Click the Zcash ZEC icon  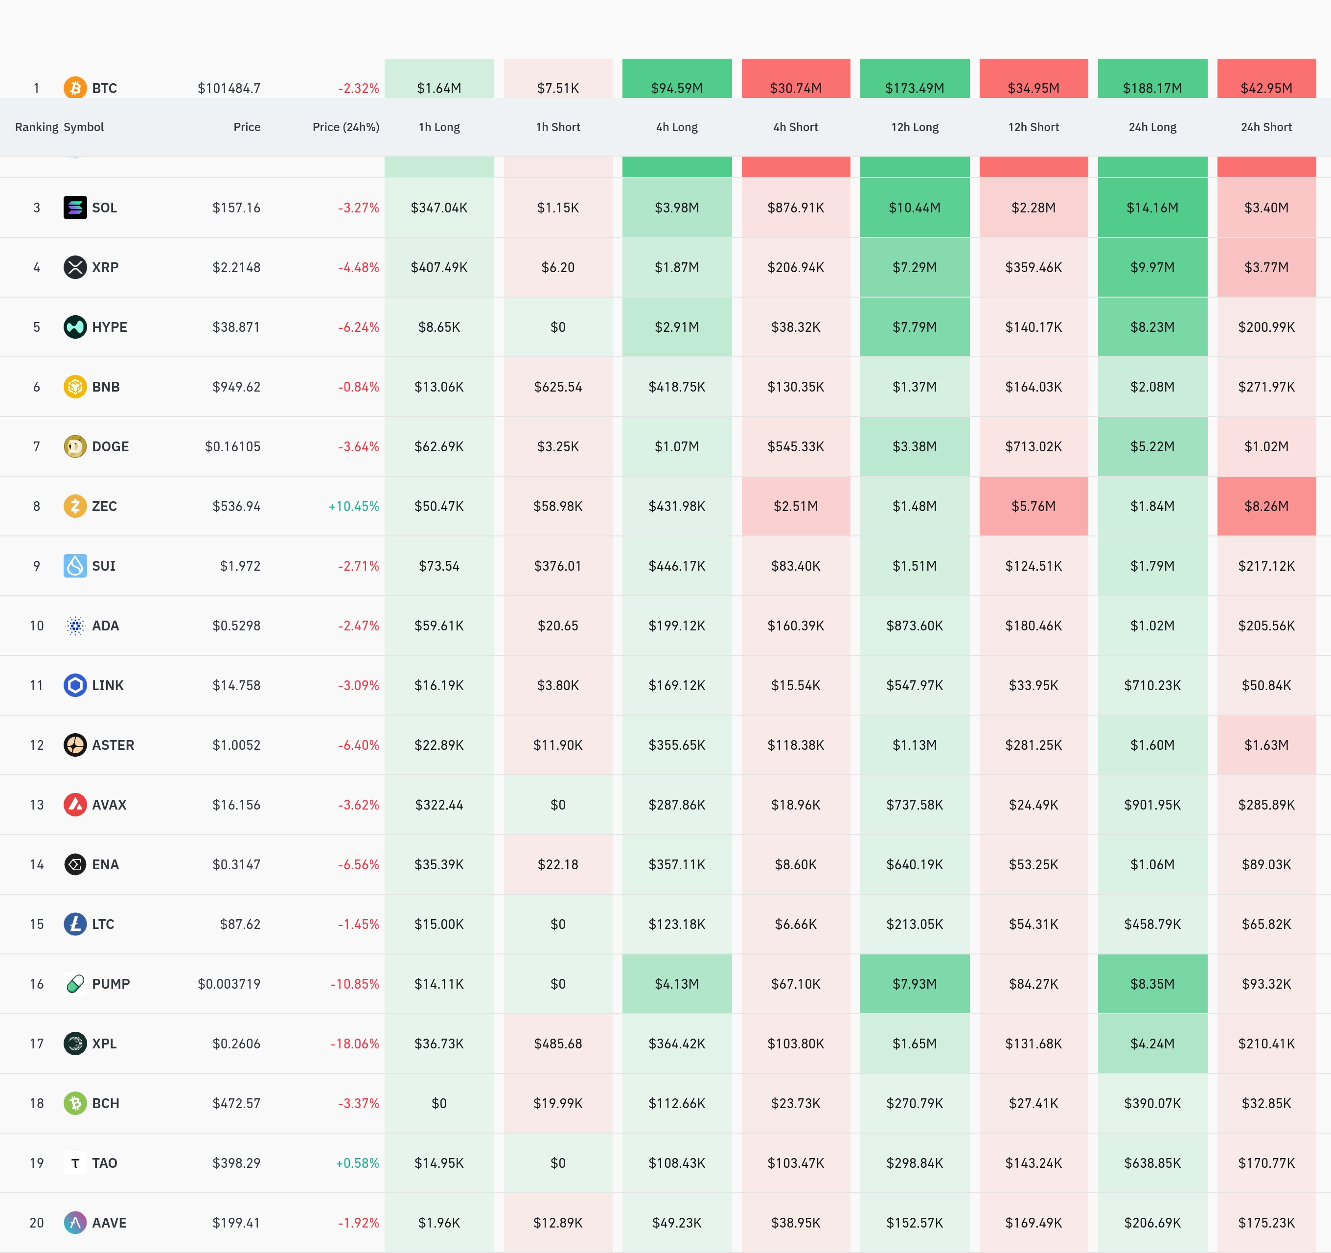pyautogui.click(x=75, y=506)
